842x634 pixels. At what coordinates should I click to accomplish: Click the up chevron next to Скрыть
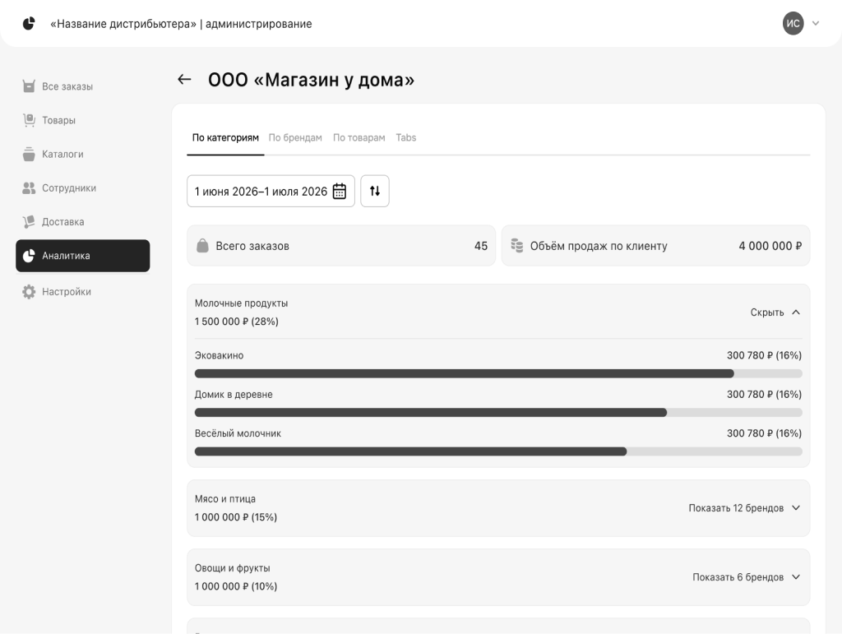[x=796, y=312]
